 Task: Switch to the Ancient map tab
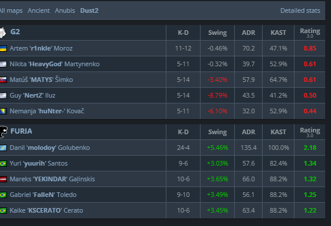39,10
